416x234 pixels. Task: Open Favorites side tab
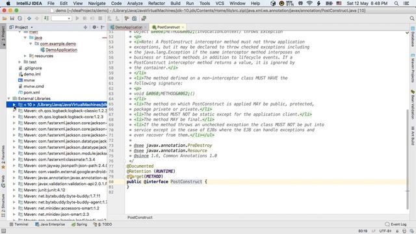pos(3,157)
